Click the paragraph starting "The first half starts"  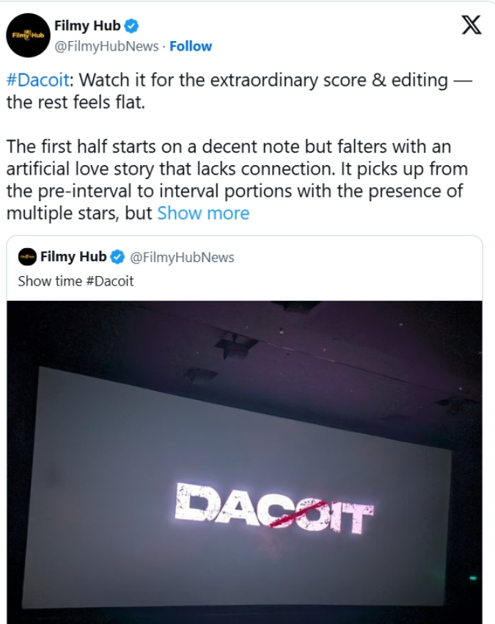[x=235, y=170]
